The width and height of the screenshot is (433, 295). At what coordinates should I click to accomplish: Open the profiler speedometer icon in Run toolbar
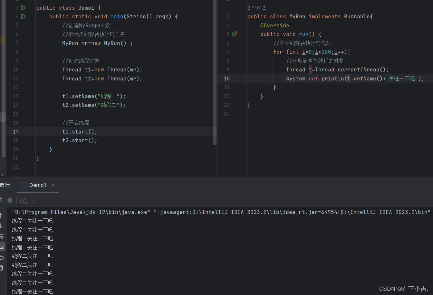pyautogui.click(x=23, y=200)
